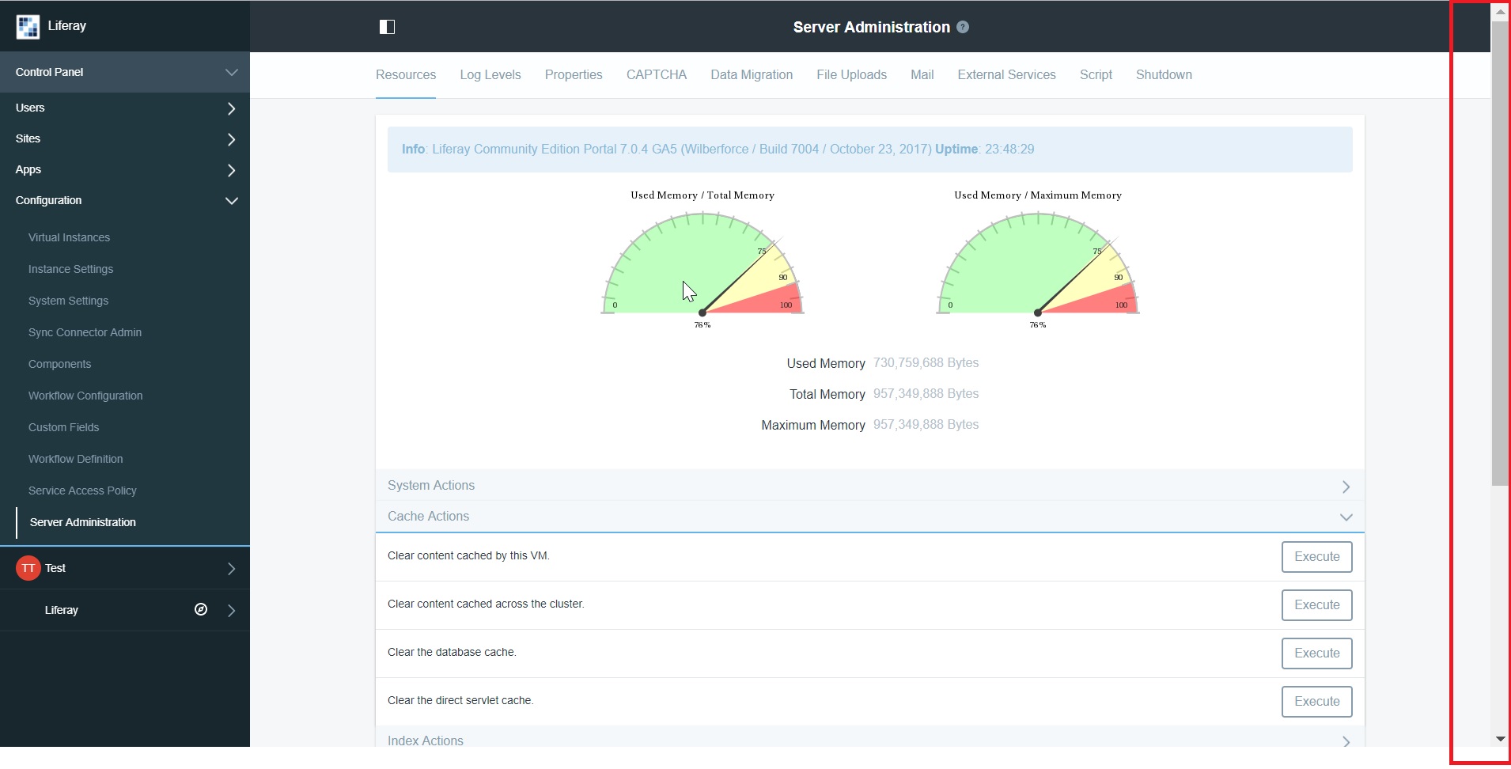Expand the System Actions panel

coord(870,485)
